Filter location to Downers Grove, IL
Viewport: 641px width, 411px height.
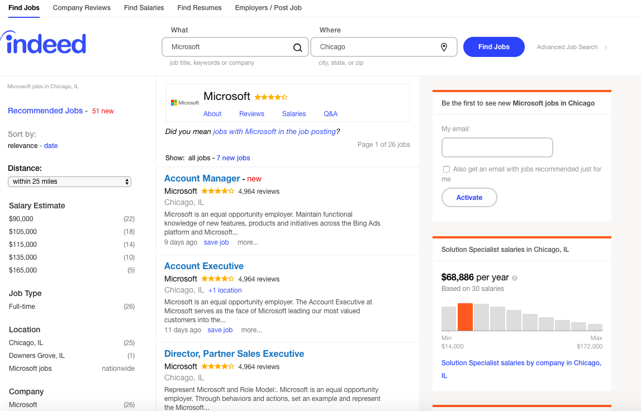pyautogui.click(x=37, y=356)
